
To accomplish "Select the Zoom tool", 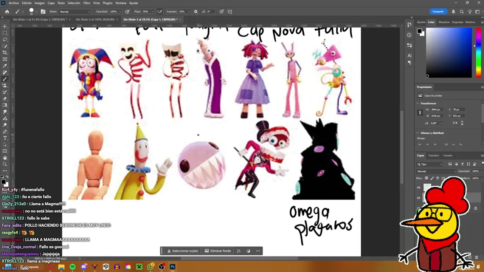I will click(x=5, y=164).
